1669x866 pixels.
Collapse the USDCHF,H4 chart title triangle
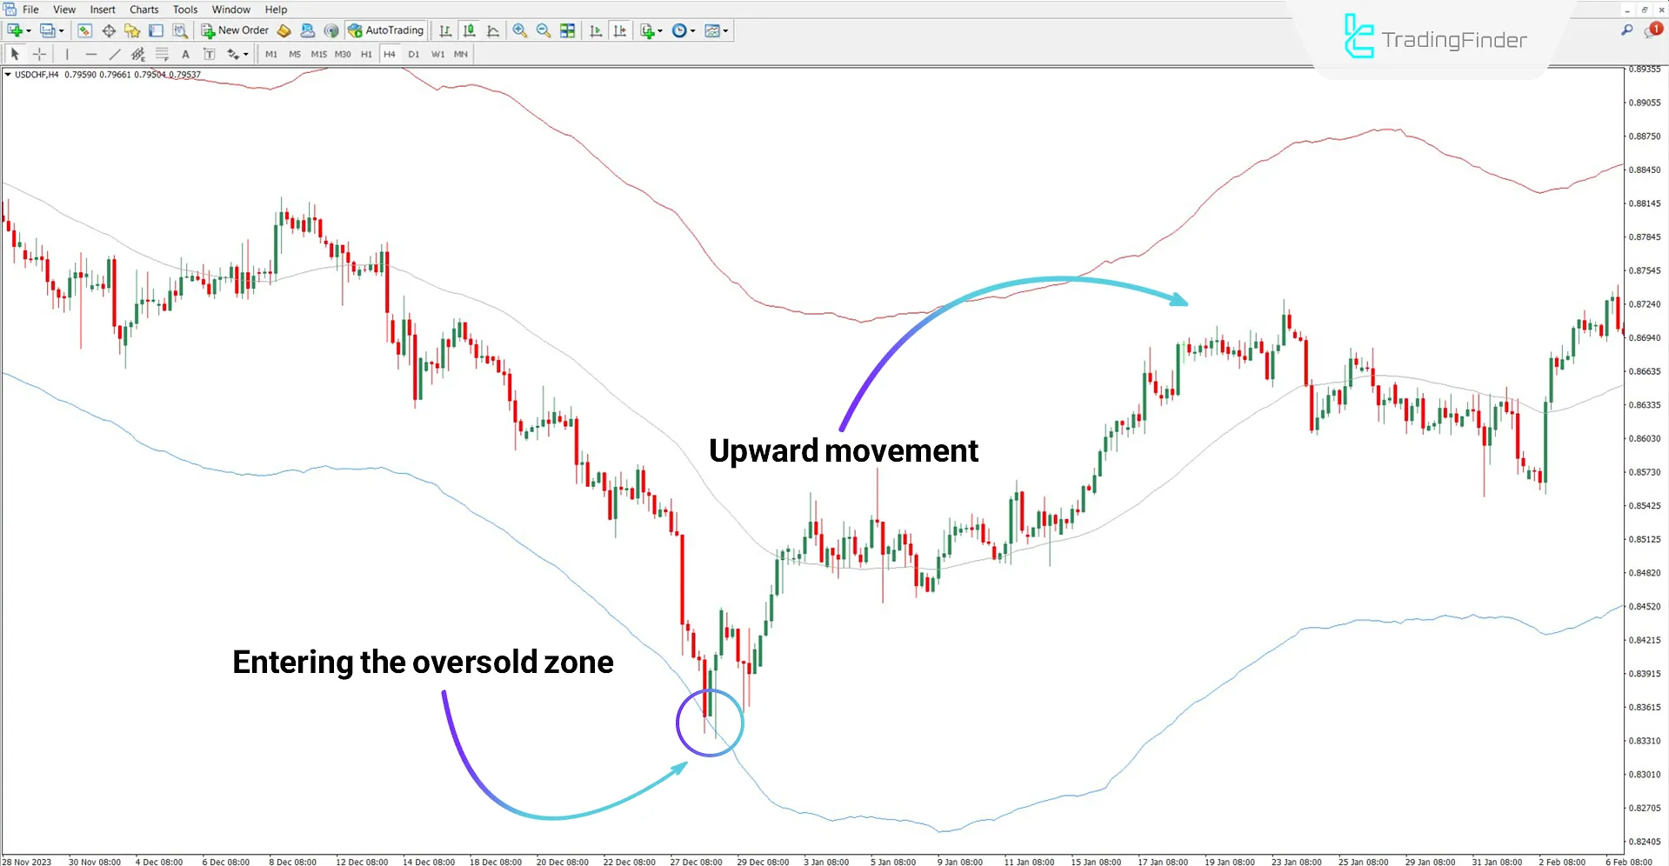click(8, 75)
